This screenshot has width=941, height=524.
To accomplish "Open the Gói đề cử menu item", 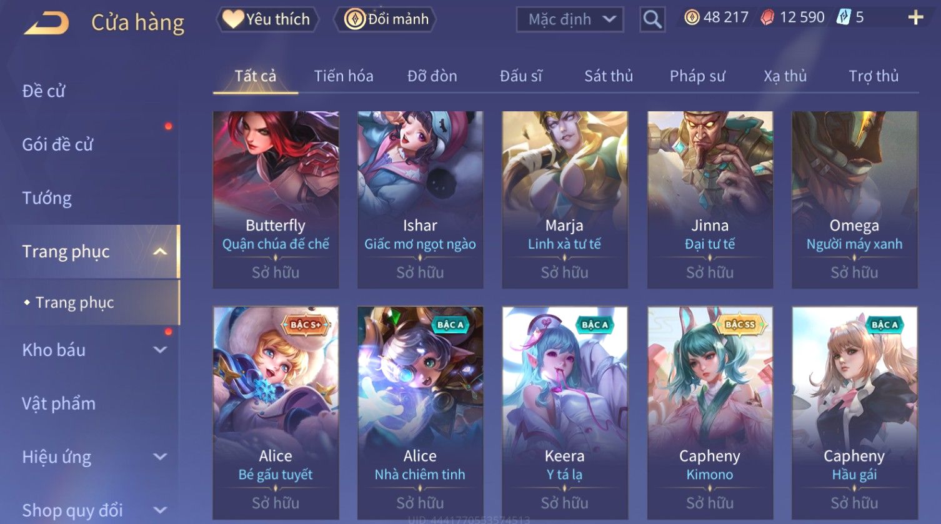I will pyautogui.click(x=57, y=145).
